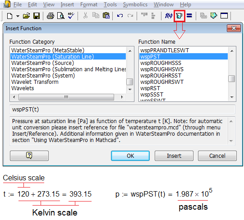Click the Insert Component puzzle icon
The image size is (244, 220).
[x=214, y=16]
